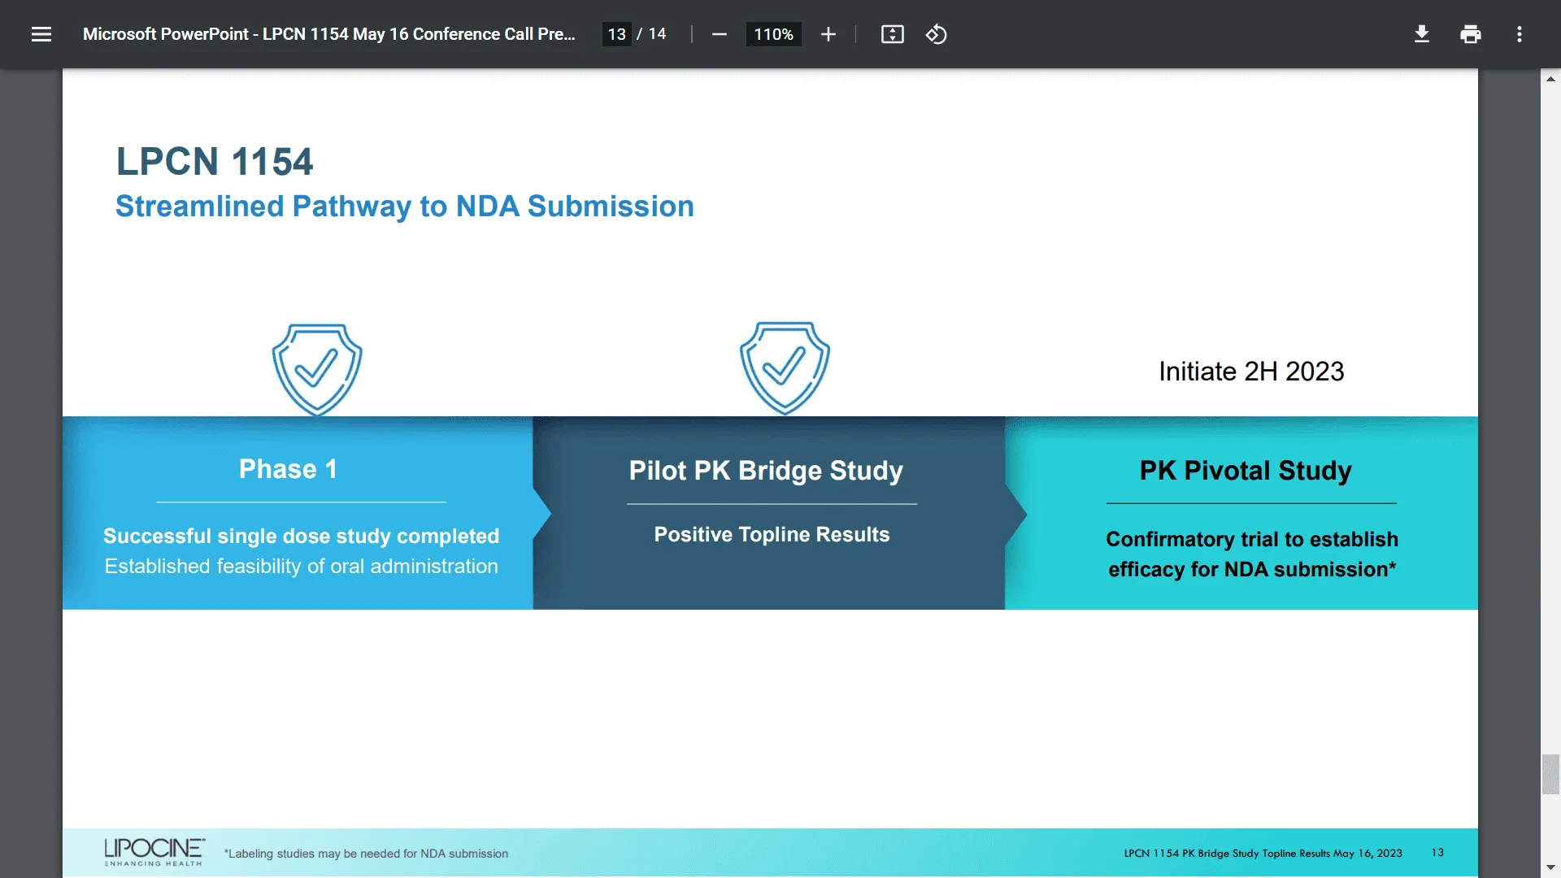
Task: Click 'Confirmatory trial to establish' text
Action: point(1251,539)
